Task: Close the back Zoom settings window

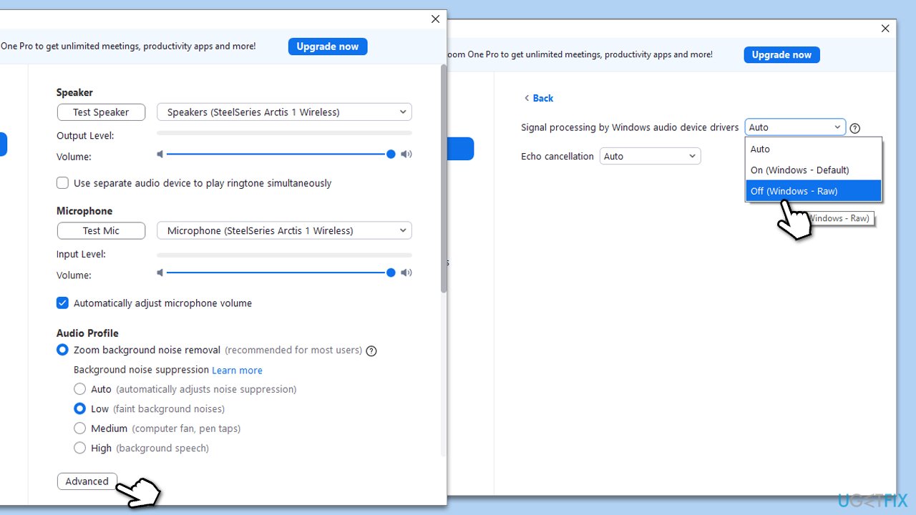Action: (x=885, y=29)
